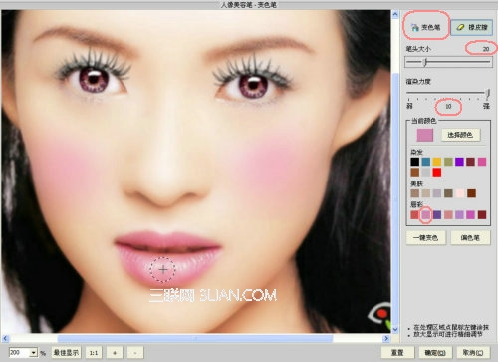Choose the beige 美肤 skin swatch
Viewport: 498px width, 362px height.
(426, 193)
